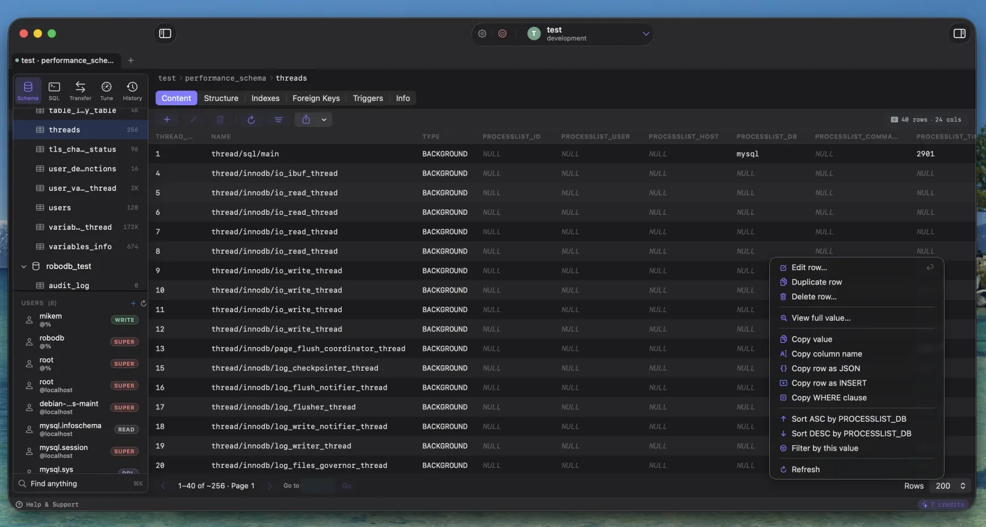This screenshot has height=527, width=986.
Task: Choose Refresh in context menu
Action: 857,470
